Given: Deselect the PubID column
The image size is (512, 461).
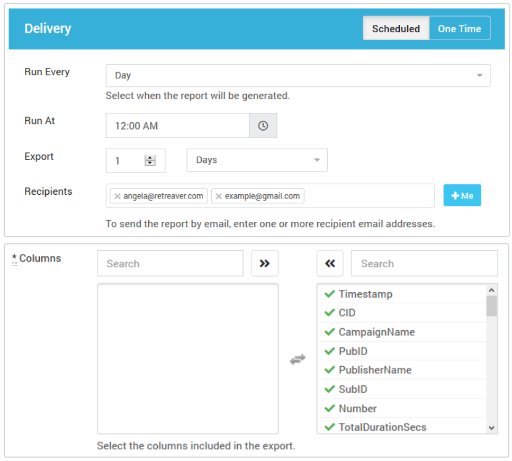Looking at the screenshot, I should pyautogui.click(x=402, y=351).
